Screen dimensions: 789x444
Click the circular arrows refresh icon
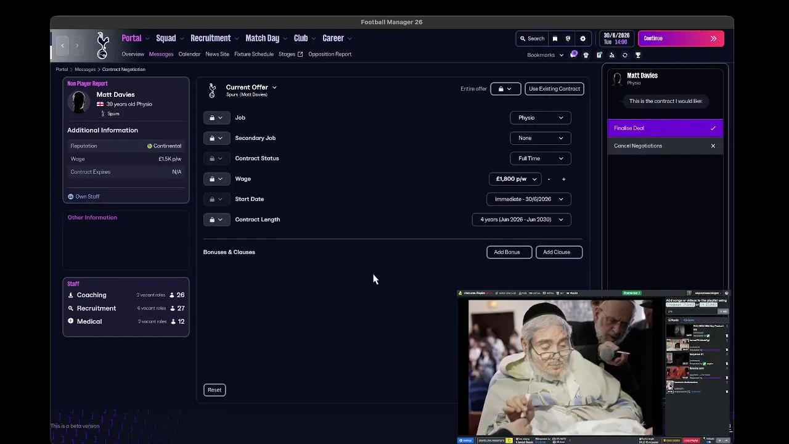pos(625,55)
